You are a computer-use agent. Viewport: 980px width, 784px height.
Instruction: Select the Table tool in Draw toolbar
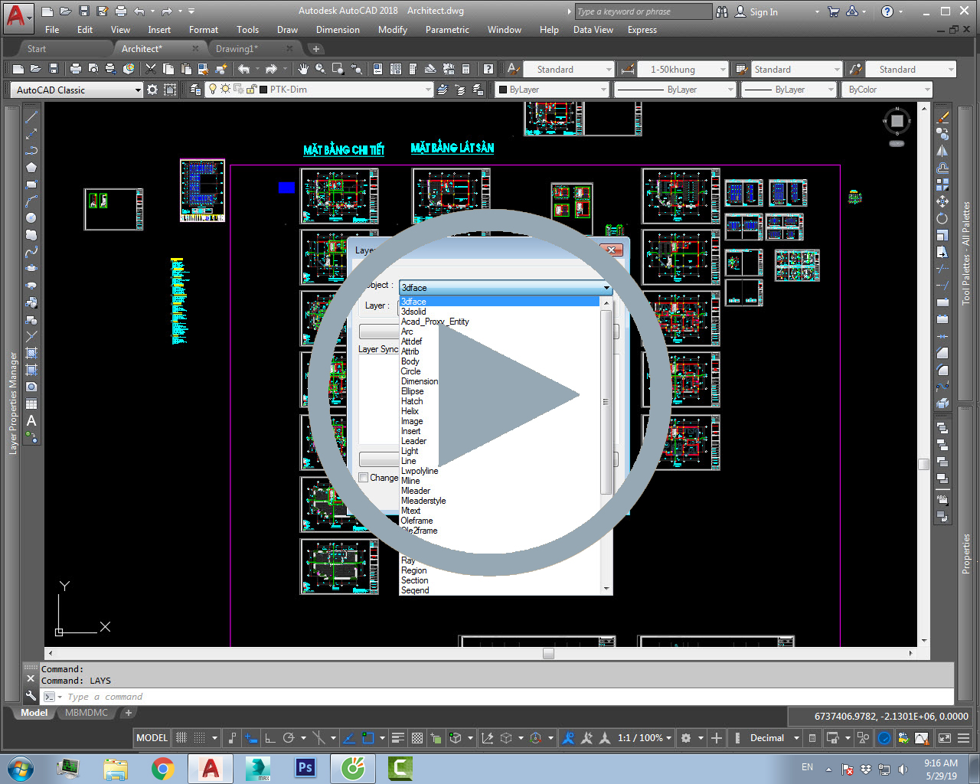point(31,403)
